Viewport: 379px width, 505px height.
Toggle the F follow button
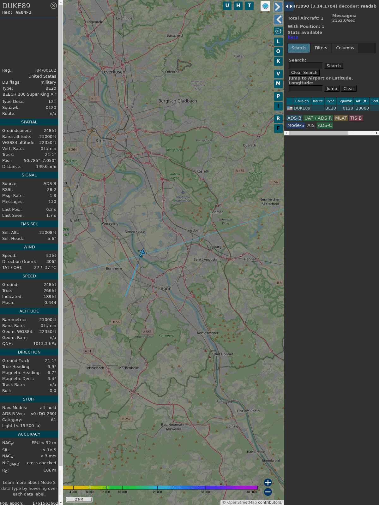pos(278,128)
